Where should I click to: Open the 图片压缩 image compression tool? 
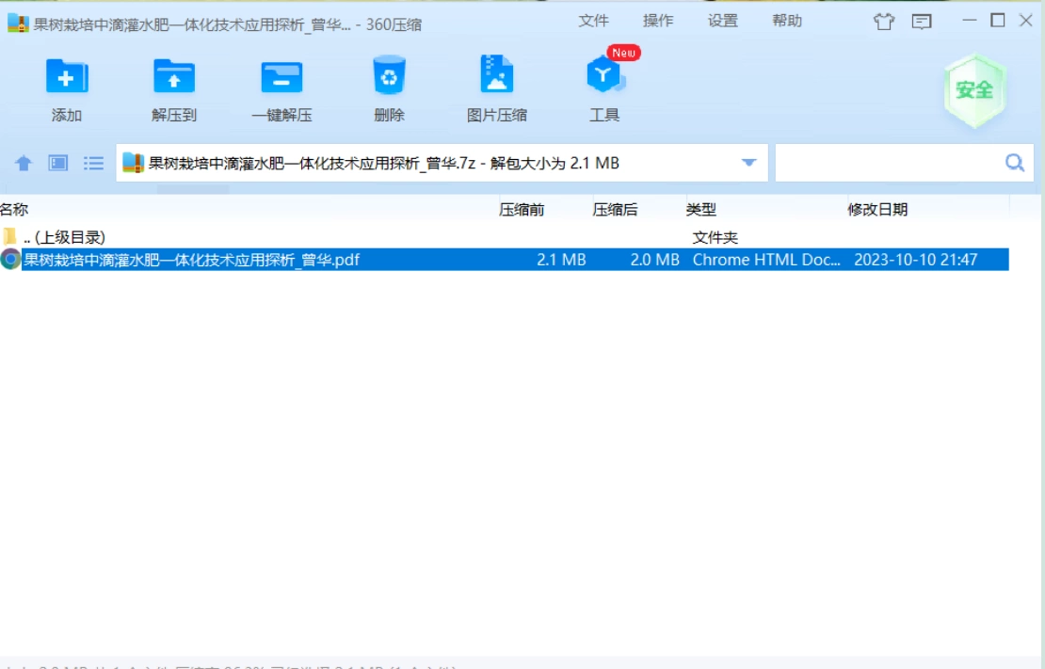496,74
